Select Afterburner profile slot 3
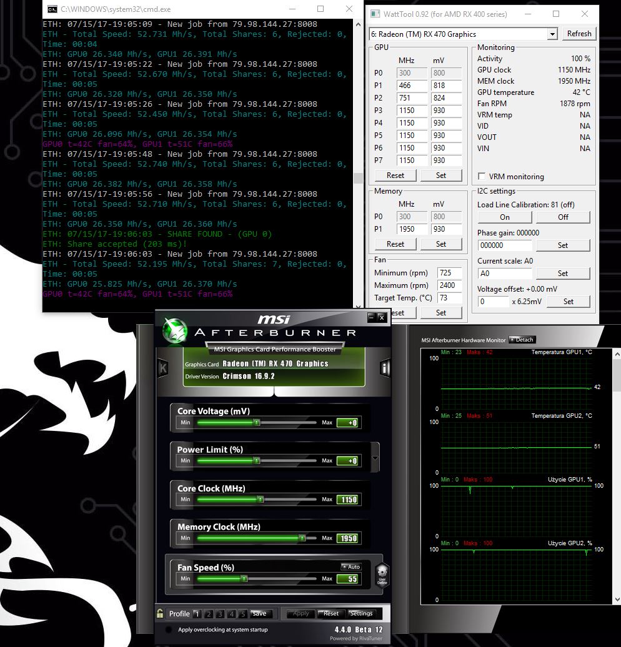 click(x=220, y=613)
